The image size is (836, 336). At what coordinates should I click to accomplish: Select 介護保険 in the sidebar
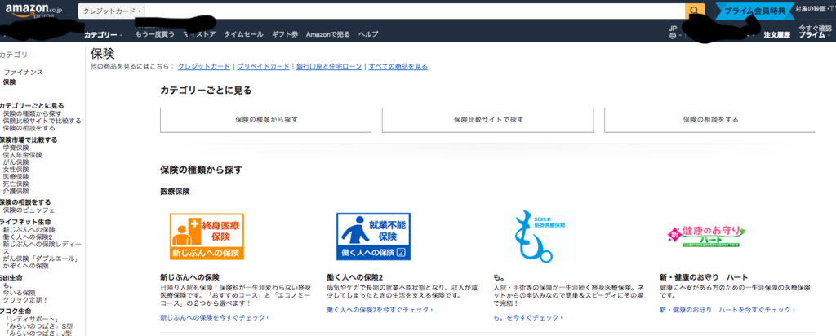[x=16, y=191]
